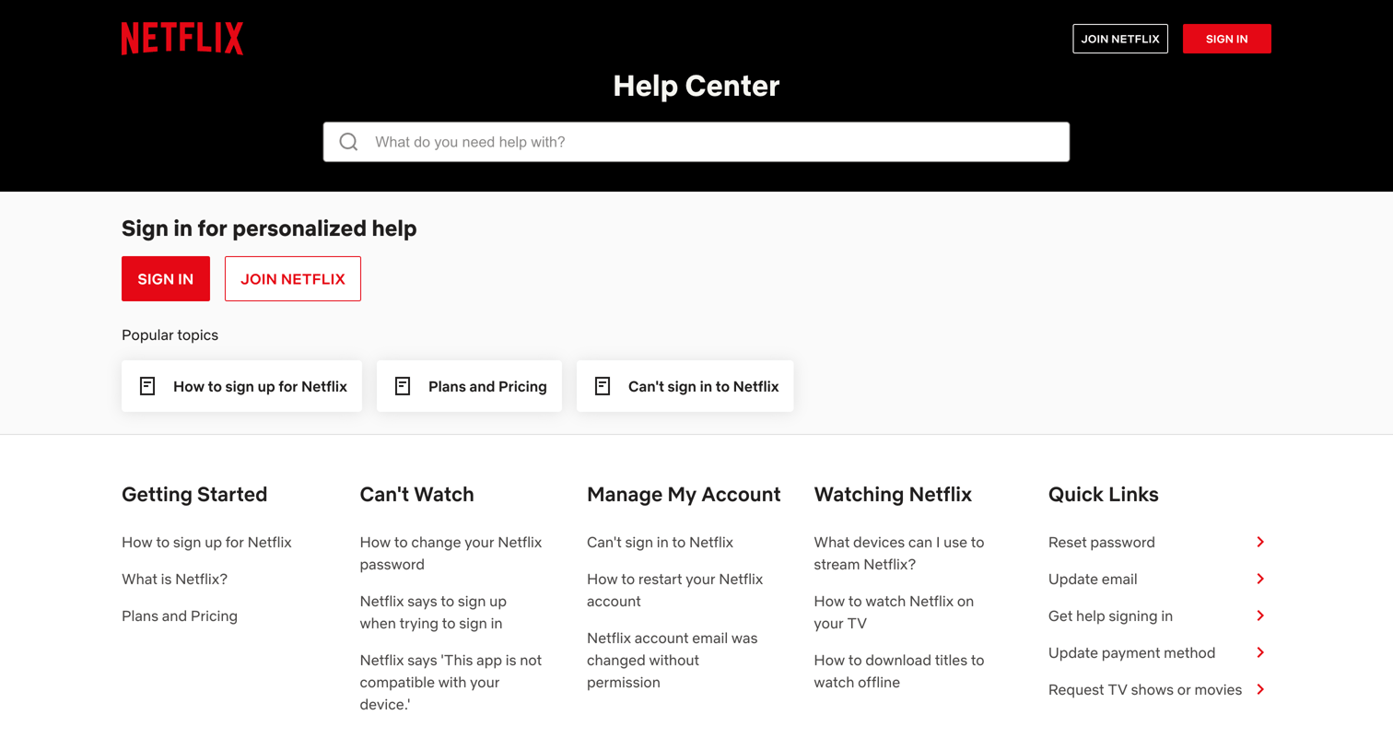The image size is (1393, 750).
Task: Open 'Plans and Pricing' under Getting Started
Action: coord(180,615)
